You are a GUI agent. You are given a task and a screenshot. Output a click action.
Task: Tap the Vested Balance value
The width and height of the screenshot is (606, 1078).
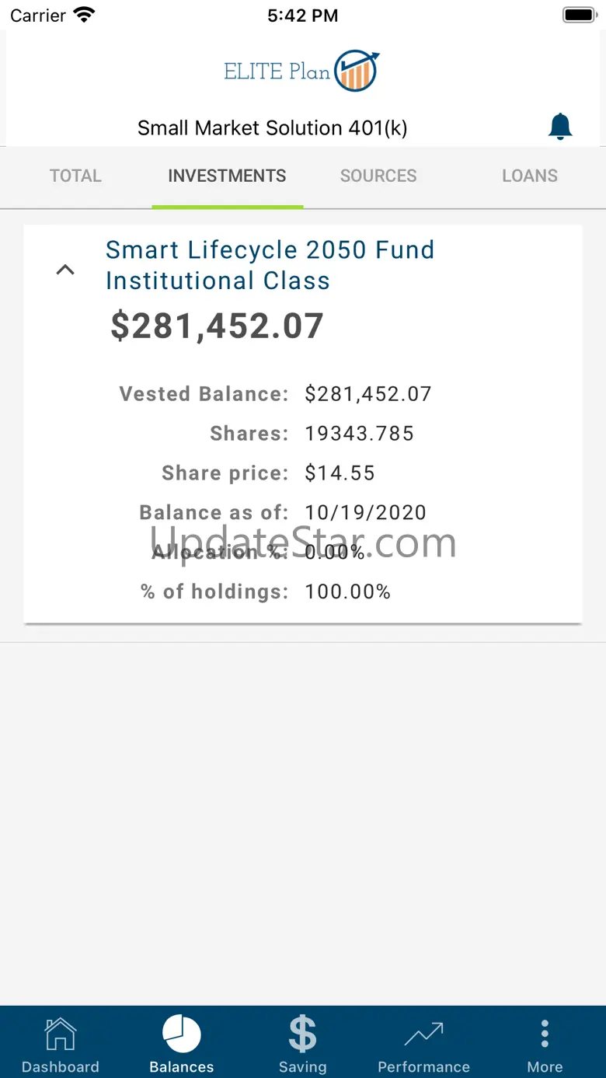[x=368, y=394]
